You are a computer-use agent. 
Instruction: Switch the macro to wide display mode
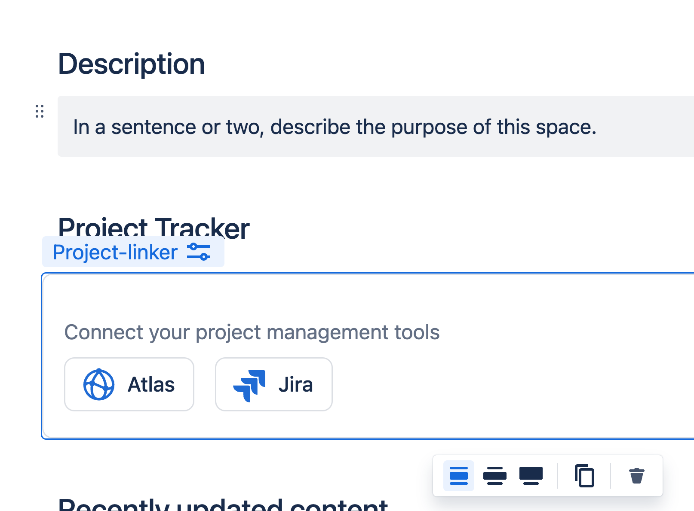coord(495,475)
